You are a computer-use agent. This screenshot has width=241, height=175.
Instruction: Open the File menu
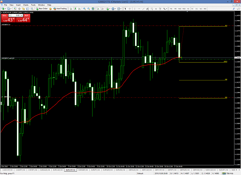(5, 5)
